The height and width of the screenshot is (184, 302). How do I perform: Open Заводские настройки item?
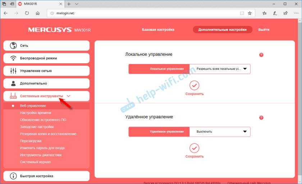point(37,127)
